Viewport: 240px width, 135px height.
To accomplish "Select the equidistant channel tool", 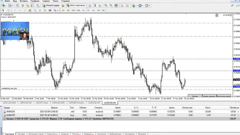I will pyautogui.click(x=30, y=10).
